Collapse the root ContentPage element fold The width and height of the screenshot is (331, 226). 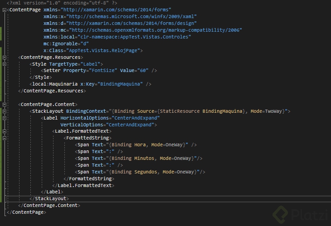[x=5, y=10]
